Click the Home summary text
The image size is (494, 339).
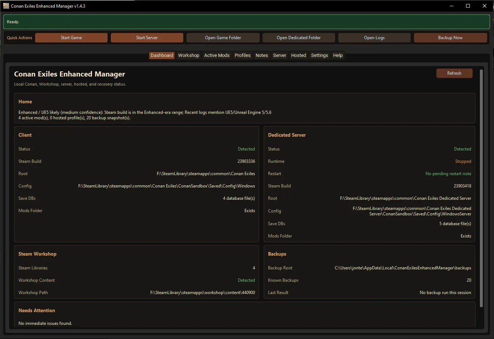[x=145, y=115]
